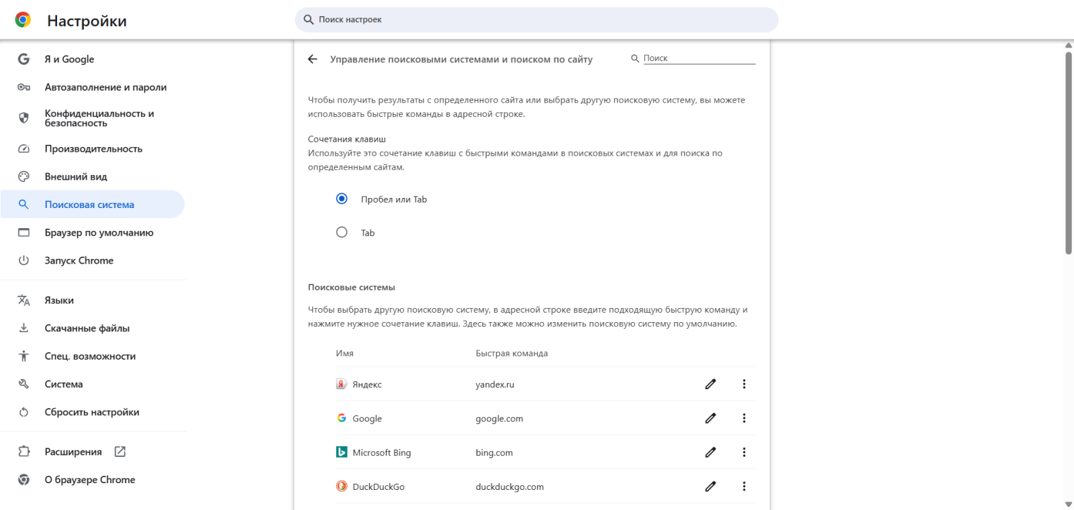Select the Пробел или Tab radio option
Viewport: 1074px width, 510px height.
click(x=342, y=199)
